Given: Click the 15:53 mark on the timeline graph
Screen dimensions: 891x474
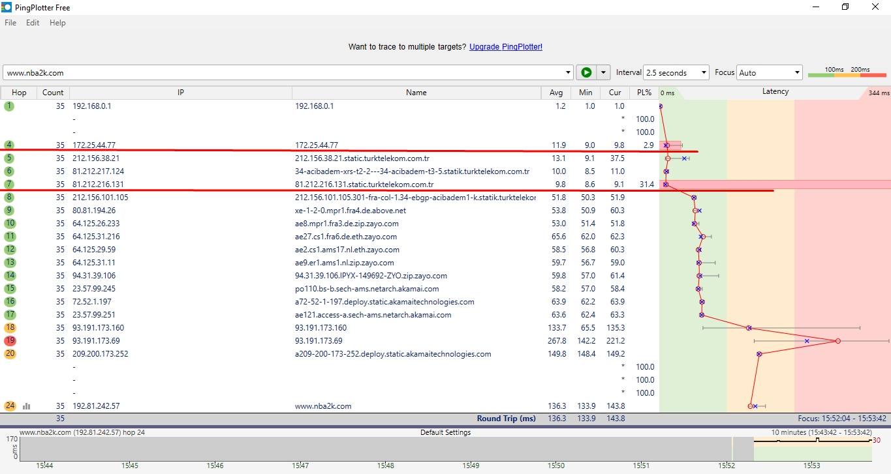Looking at the screenshot, I should (x=812, y=466).
